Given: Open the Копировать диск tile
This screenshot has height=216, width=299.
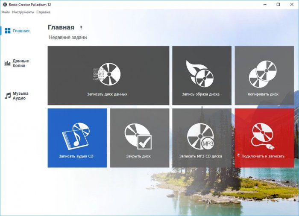Looking at the screenshot, I should [264, 76].
